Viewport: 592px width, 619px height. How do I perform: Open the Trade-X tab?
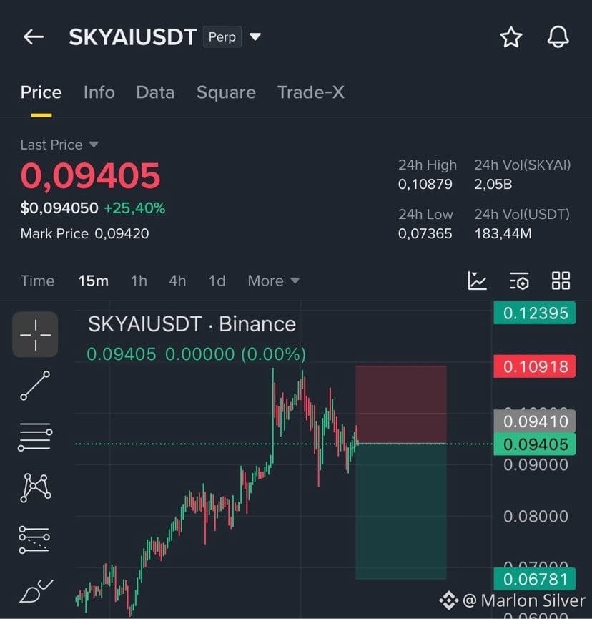[x=311, y=92]
